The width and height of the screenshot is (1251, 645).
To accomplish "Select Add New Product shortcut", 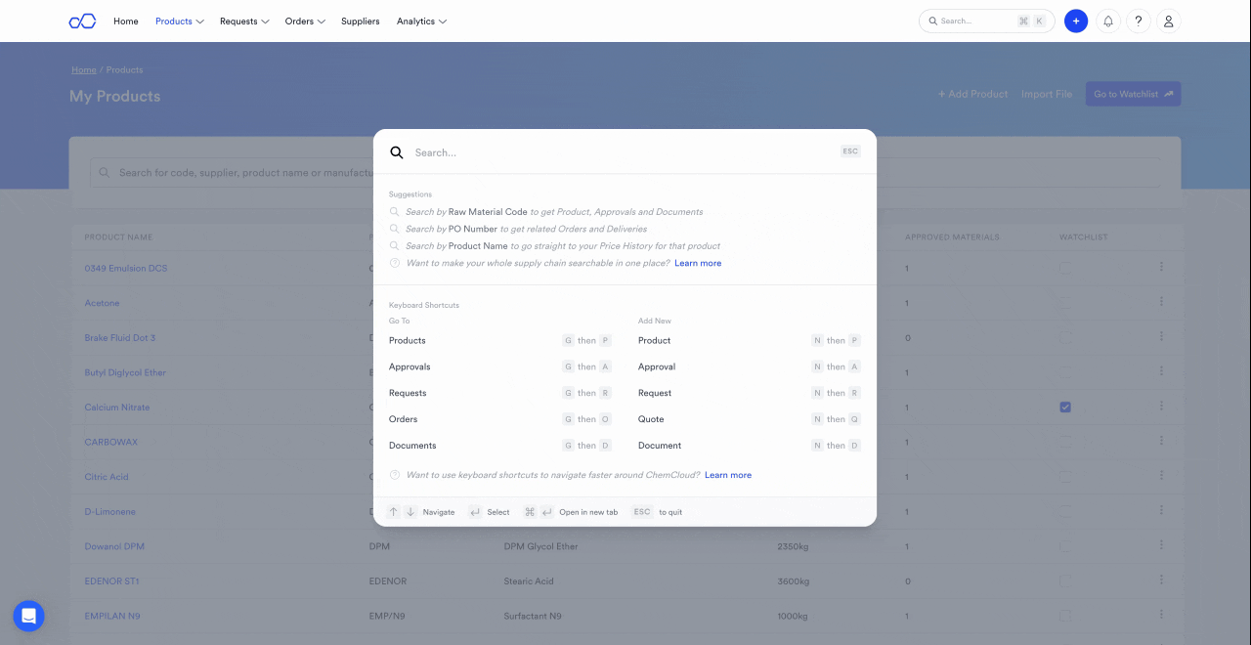I will pyautogui.click(x=750, y=340).
